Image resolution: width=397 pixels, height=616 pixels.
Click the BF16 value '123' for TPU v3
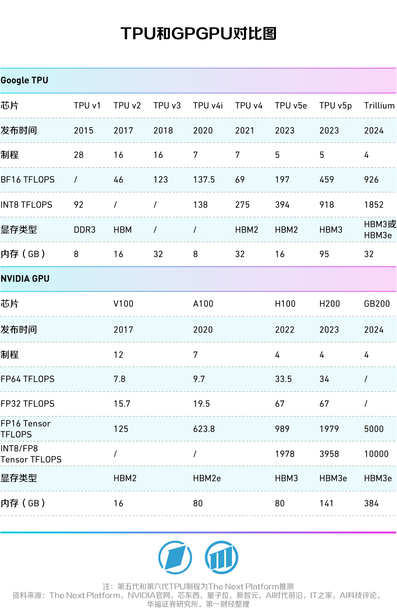pos(161,179)
